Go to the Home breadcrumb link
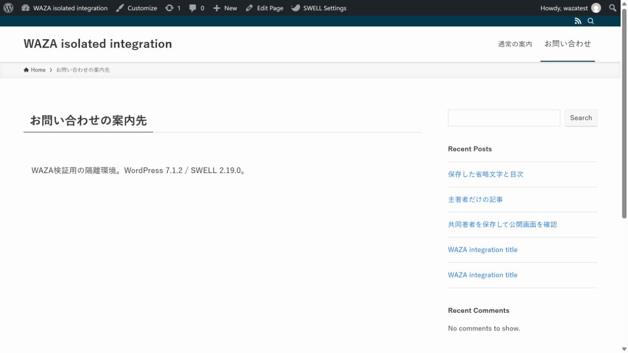Image resolution: width=628 pixels, height=353 pixels. pos(35,70)
